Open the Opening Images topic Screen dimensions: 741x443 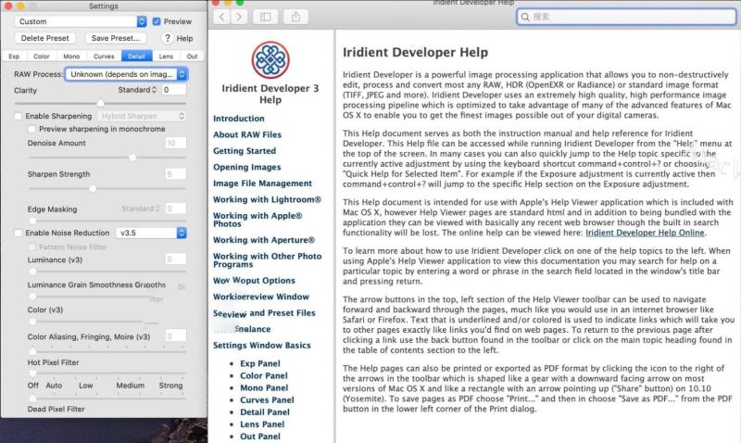point(246,168)
